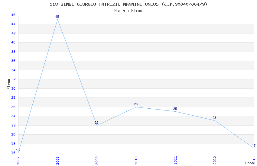The width and height of the screenshot is (257, 166).
Task: Click the y-axis tick value 32
Action: click(13, 79)
